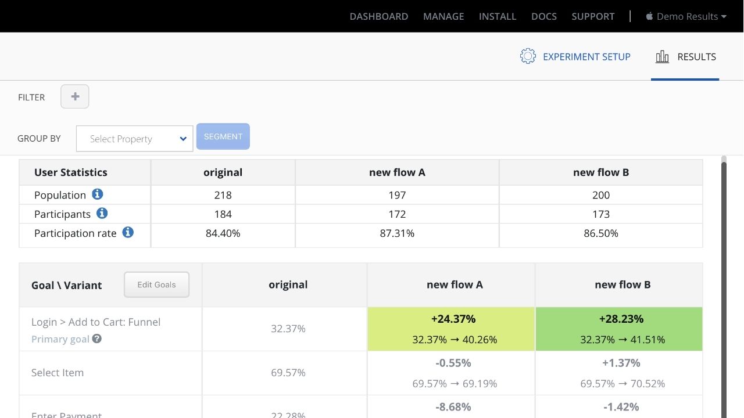744x418 pixels.
Task: Click the new flow A participants value 172
Action: (397, 214)
